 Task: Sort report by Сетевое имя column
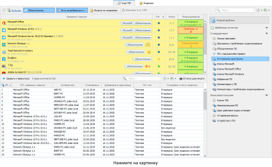click(67, 85)
